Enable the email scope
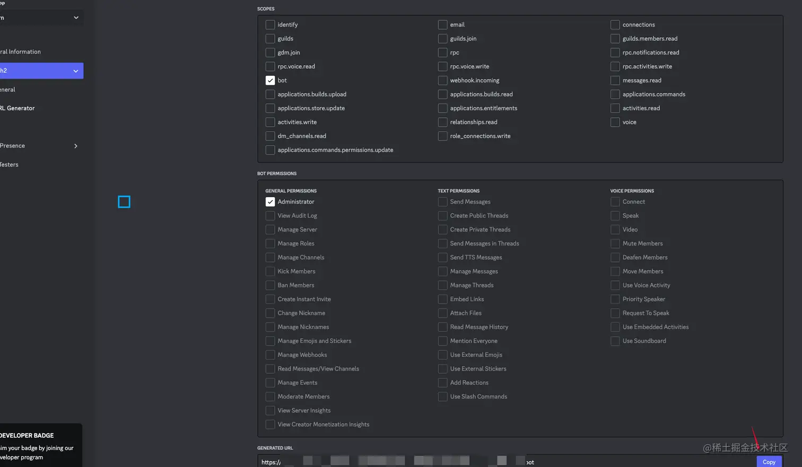 pyautogui.click(x=443, y=25)
